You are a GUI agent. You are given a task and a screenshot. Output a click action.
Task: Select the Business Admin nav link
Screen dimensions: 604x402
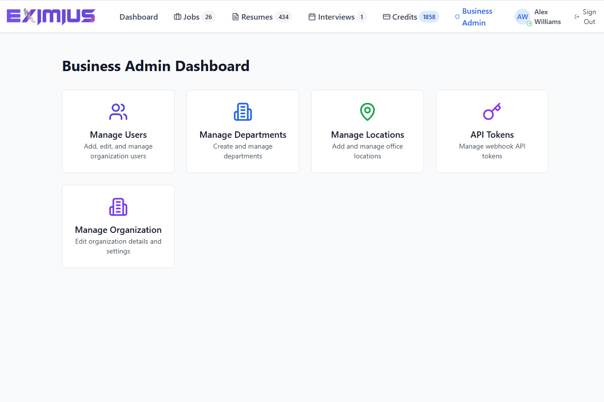(477, 17)
